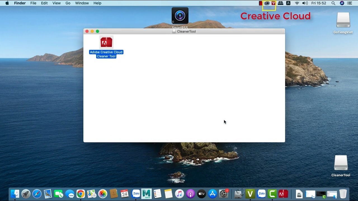Viewport: 358px width, 201px height.
Task: Open Podcasts from the Dock
Action: 190,193
